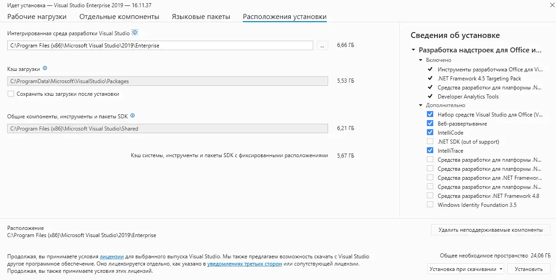The height and width of the screenshot is (280, 556).
Task: Click info icon next to Visual Studio IDE label
Action: pos(134,33)
